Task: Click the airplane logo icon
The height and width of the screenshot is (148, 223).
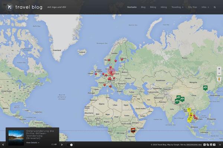Action: [x=10, y=7]
